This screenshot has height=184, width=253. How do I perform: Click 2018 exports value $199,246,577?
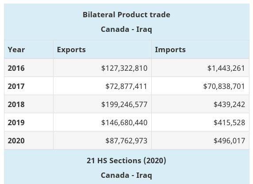point(124,104)
